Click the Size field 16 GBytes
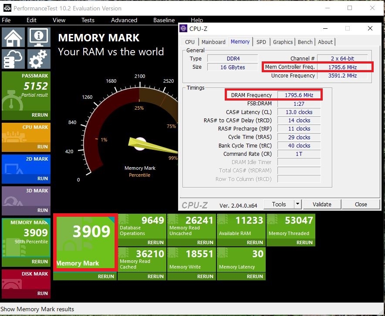The width and height of the screenshot is (385, 316). [233, 67]
